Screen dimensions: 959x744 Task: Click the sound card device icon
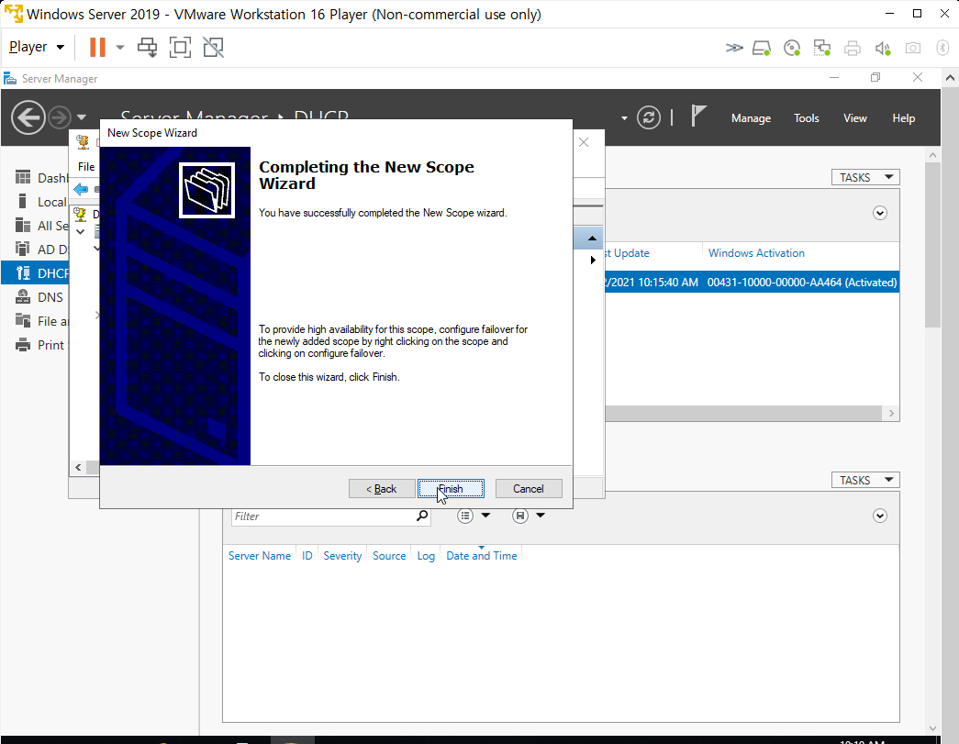coord(883,48)
